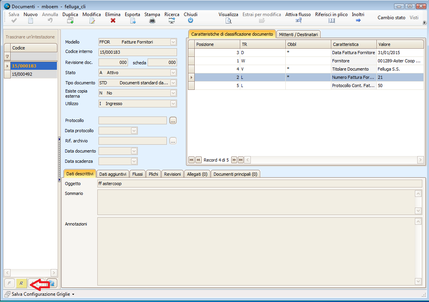Export via the Esporta icon
This screenshot has height=302, width=429.
[x=133, y=20]
